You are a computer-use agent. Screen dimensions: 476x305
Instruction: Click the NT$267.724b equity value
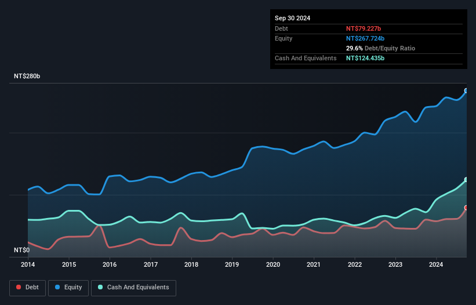(x=365, y=38)
